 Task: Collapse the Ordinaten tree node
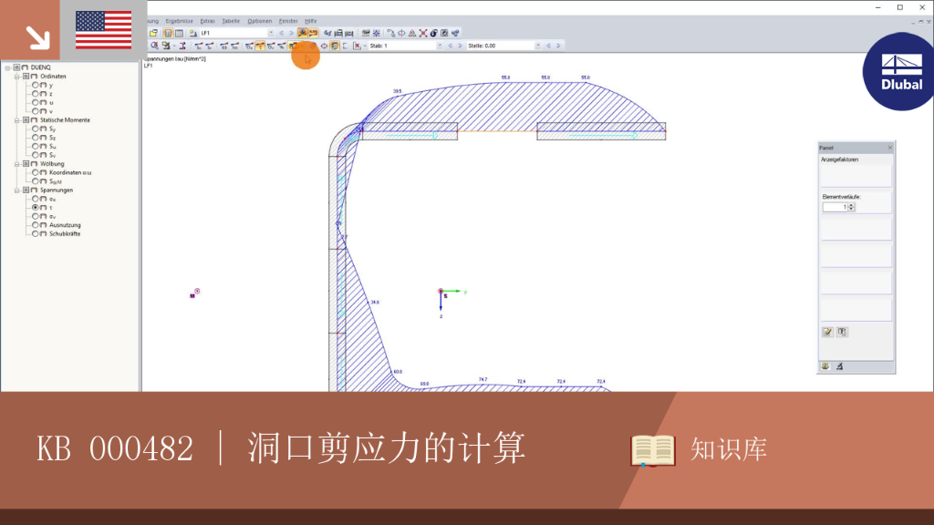[17, 77]
